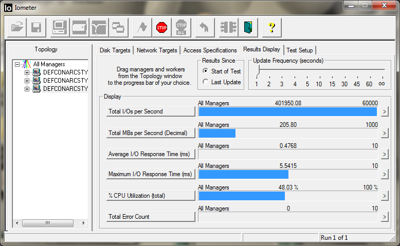Click arrow button beside % CPU Utilization bar

click(x=384, y=196)
